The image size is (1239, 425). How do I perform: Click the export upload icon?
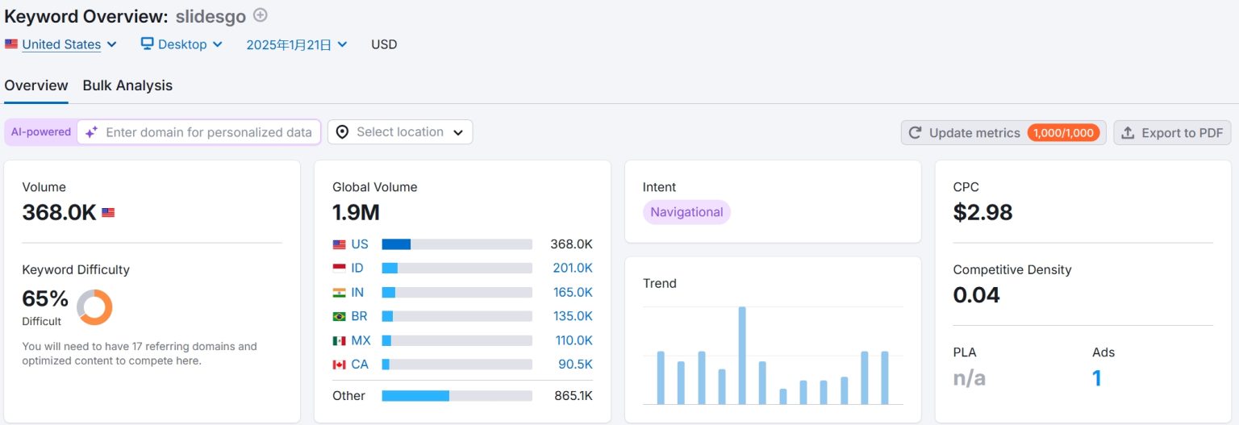pyautogui.click(x=1128, y=133)
